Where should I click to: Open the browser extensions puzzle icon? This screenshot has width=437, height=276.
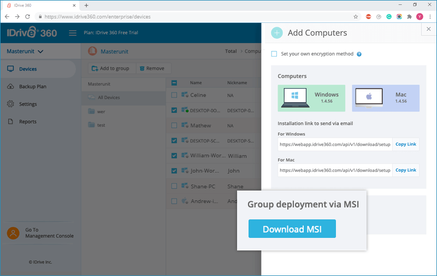tap(409, 17)
